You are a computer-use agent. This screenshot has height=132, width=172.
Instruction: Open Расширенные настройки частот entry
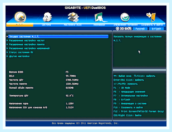27,41
